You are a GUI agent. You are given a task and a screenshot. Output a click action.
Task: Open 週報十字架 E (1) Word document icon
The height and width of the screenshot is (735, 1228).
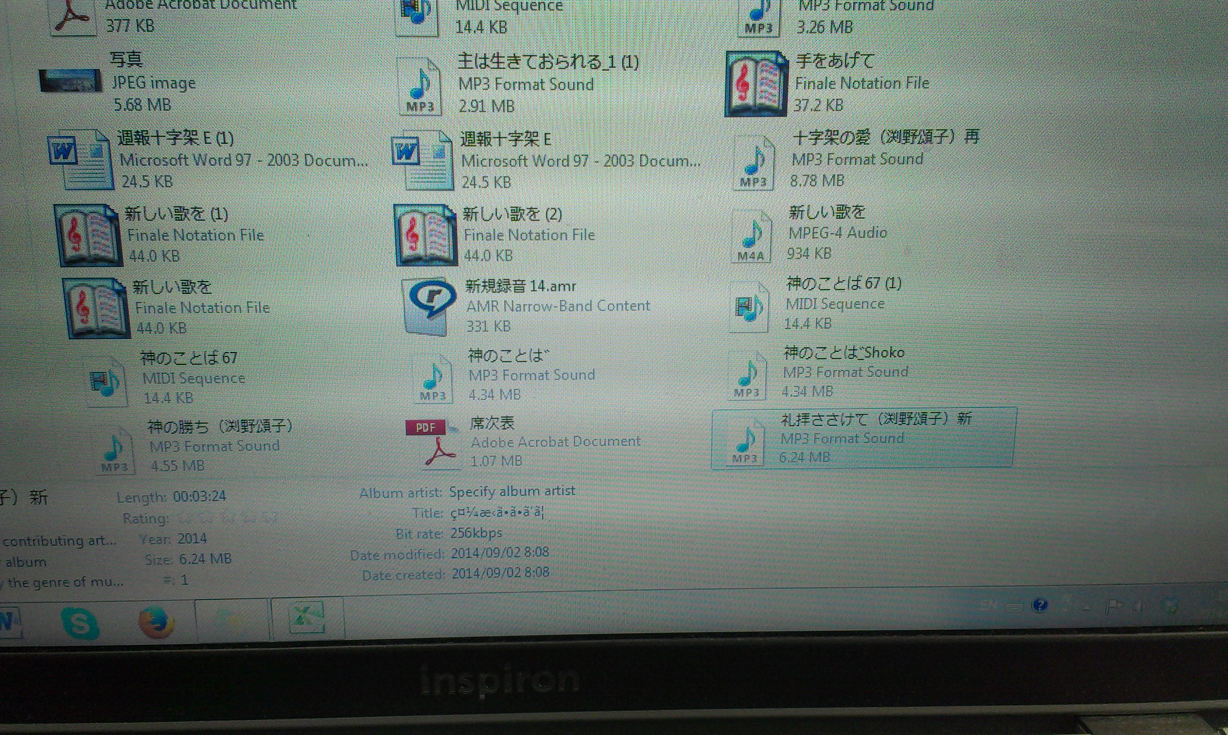pyautogui.click(x=79, y=161)
